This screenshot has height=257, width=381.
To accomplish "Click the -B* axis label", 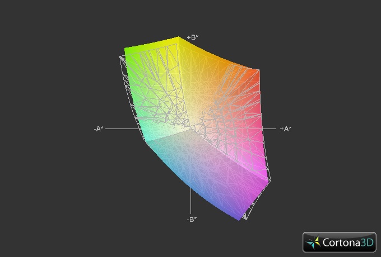I will tap(192, 219).
